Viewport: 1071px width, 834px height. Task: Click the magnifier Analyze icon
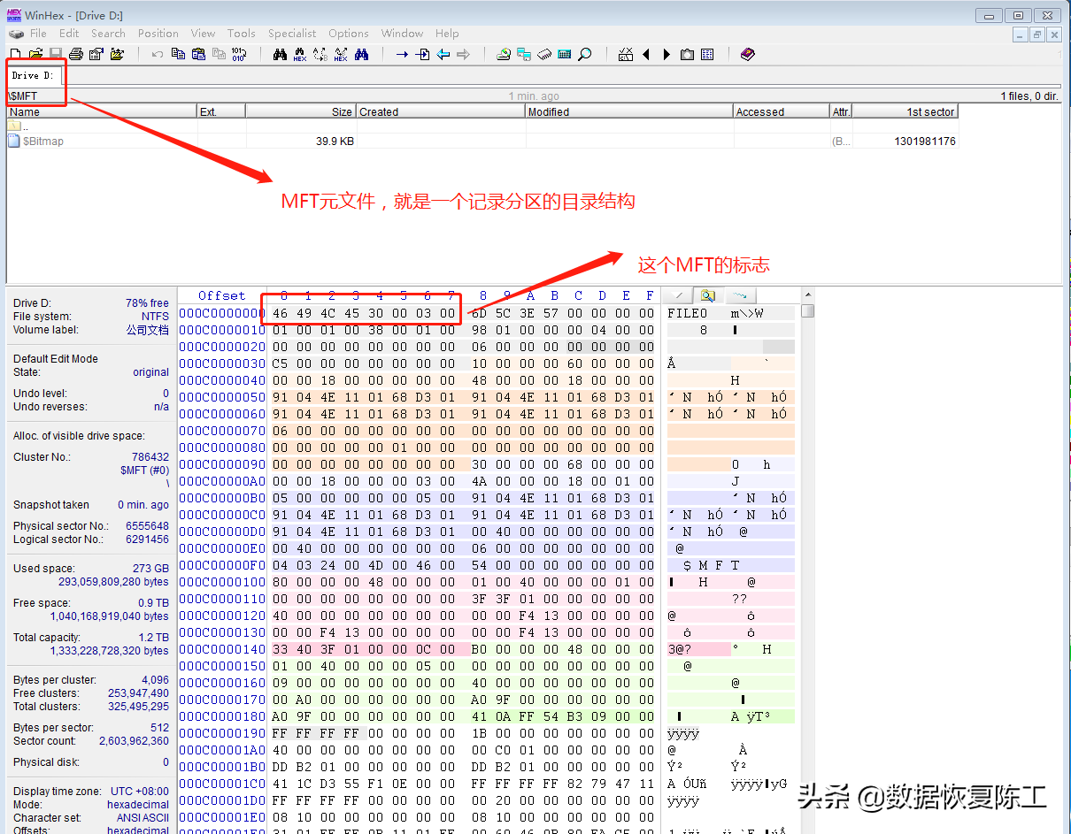point(585,55)
